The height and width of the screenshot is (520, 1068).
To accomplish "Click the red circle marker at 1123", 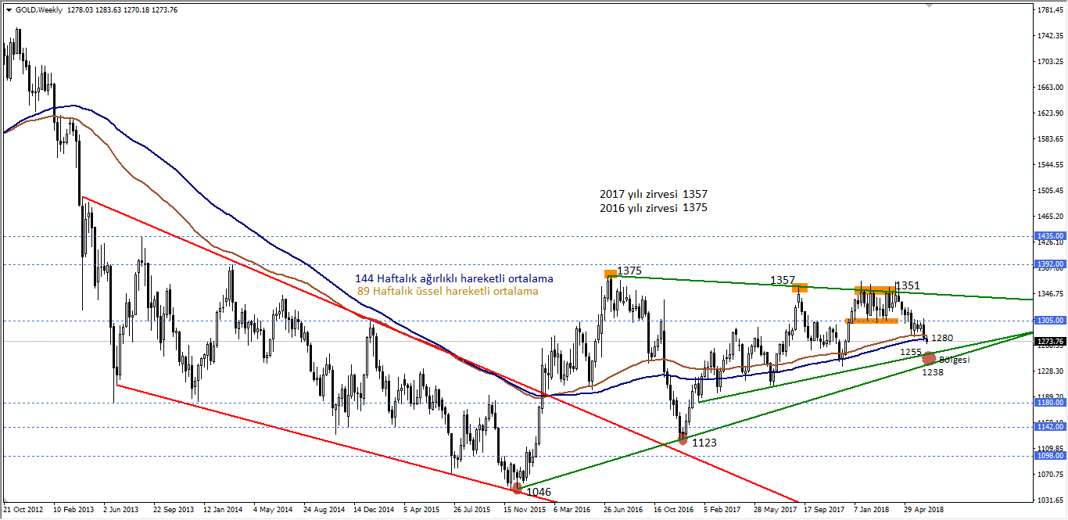I will (683, 439).
